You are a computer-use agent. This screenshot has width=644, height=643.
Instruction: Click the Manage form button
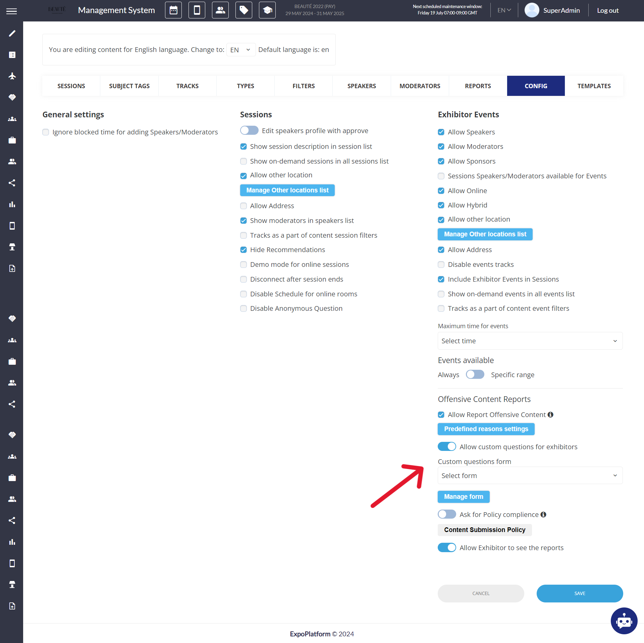point(464,496)
